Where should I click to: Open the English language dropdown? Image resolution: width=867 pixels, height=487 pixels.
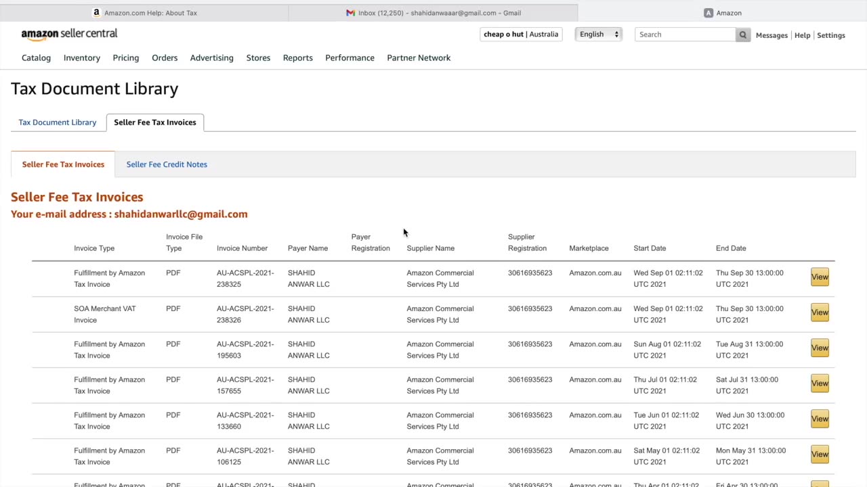599,34
